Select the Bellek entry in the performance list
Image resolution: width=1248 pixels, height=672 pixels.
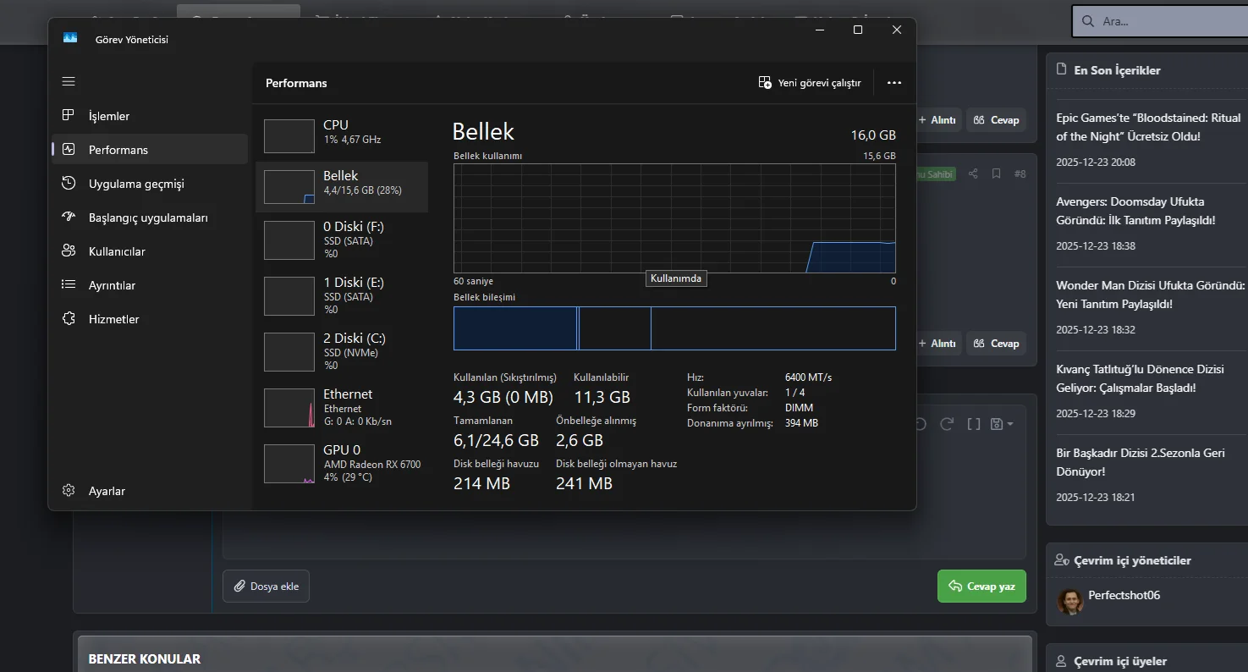tap(342, 186)
